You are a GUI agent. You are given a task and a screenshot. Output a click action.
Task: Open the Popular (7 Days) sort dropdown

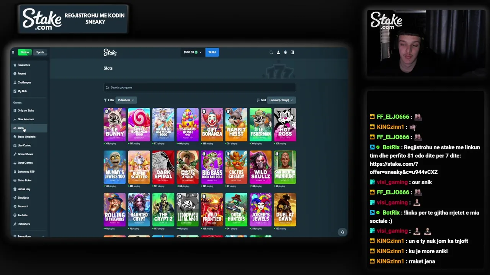[x=281, y=100]
